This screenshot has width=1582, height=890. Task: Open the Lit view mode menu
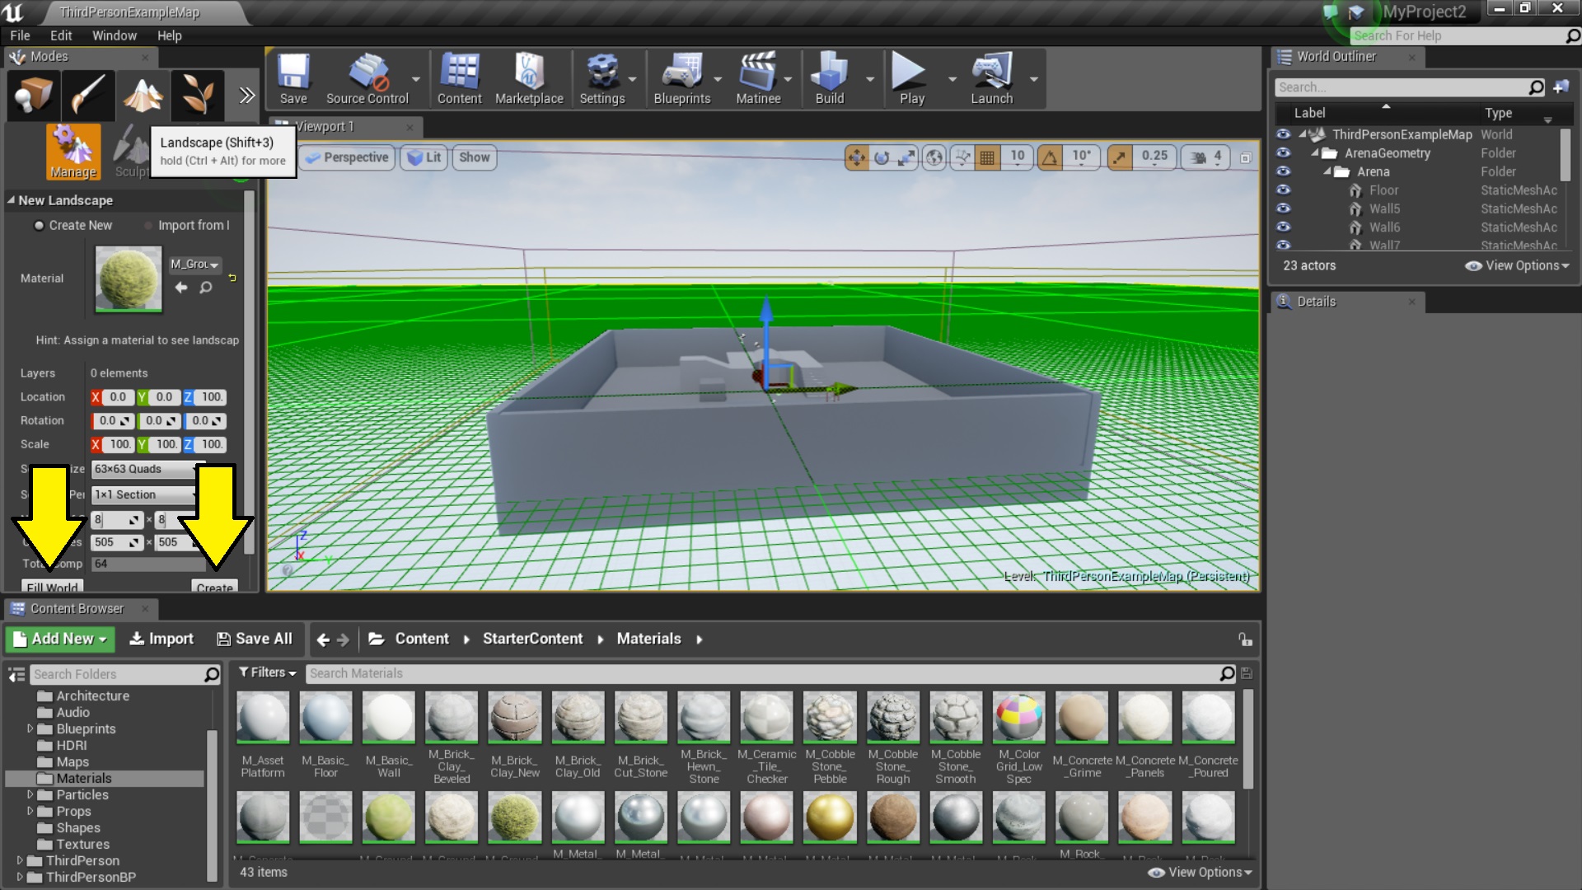[x=424, y=157]
